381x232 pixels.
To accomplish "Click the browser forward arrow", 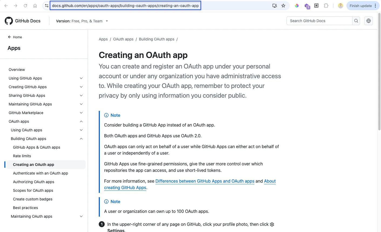I will point(16,6).
